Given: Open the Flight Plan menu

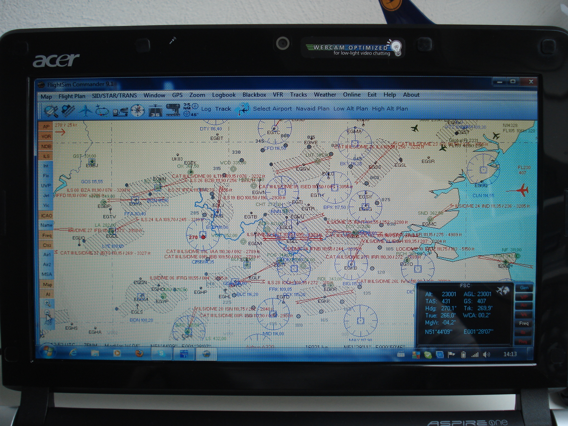Looking at the screenshot, I should point(72,96).
